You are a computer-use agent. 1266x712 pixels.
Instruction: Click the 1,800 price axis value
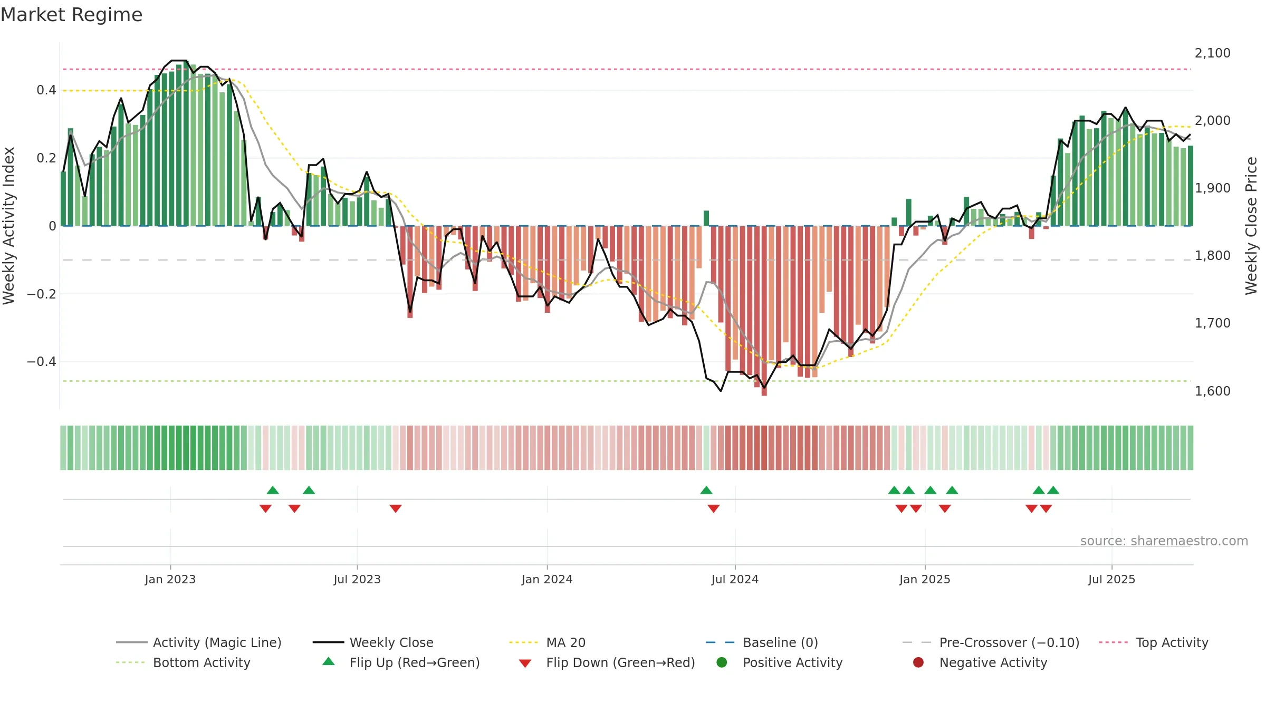1213,255
